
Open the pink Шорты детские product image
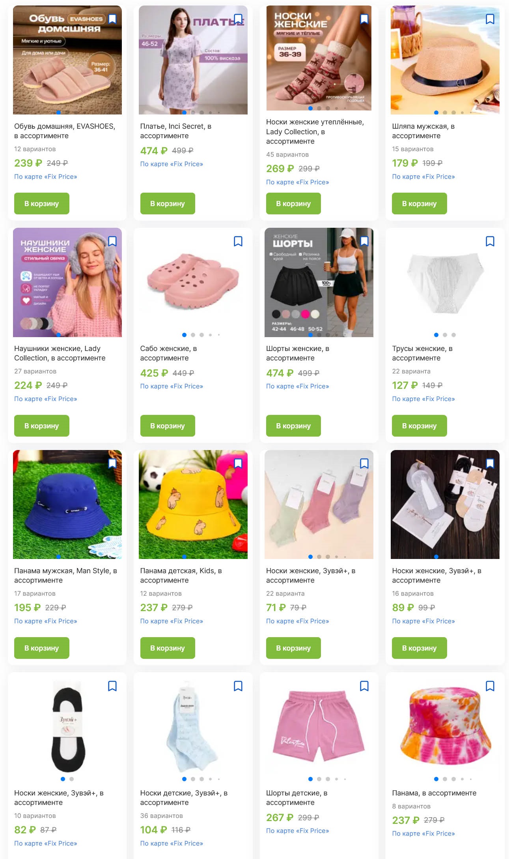pos(319,726)
